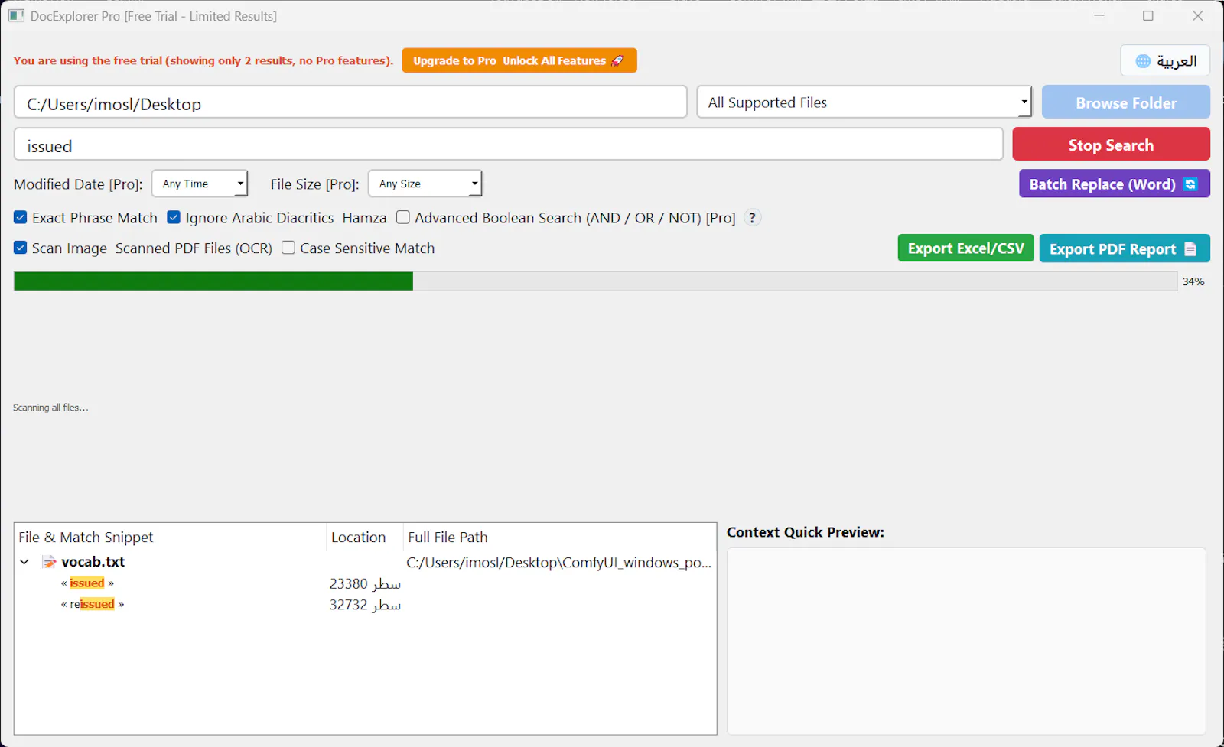The height and width of the screenshot is (747, 1224).
Task: Click the vocab.txt full file path cell
Action: pos(559,563)
